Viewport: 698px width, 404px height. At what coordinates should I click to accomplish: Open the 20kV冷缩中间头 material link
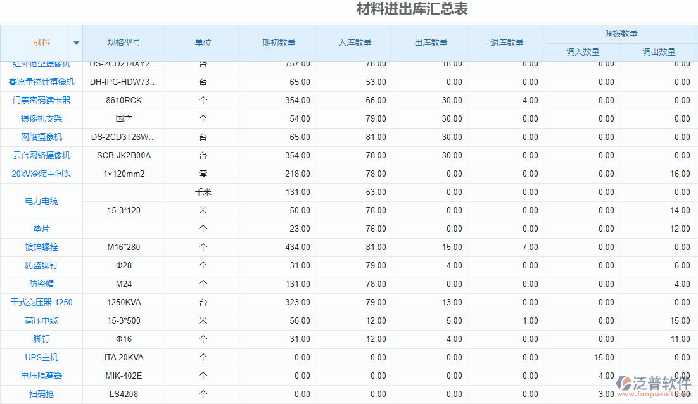[x=41, y=174]
